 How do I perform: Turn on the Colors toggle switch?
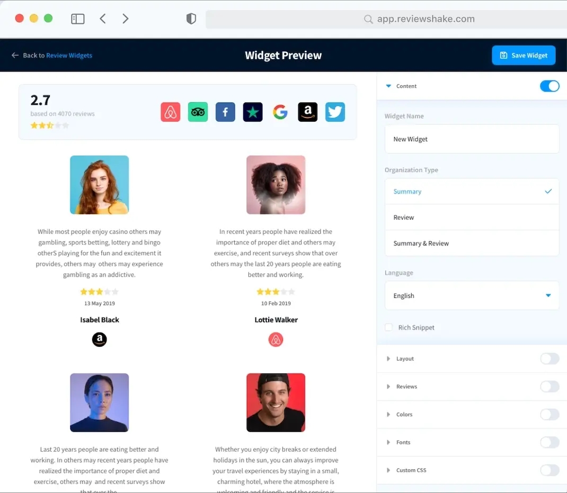click(x=550, y=415)
